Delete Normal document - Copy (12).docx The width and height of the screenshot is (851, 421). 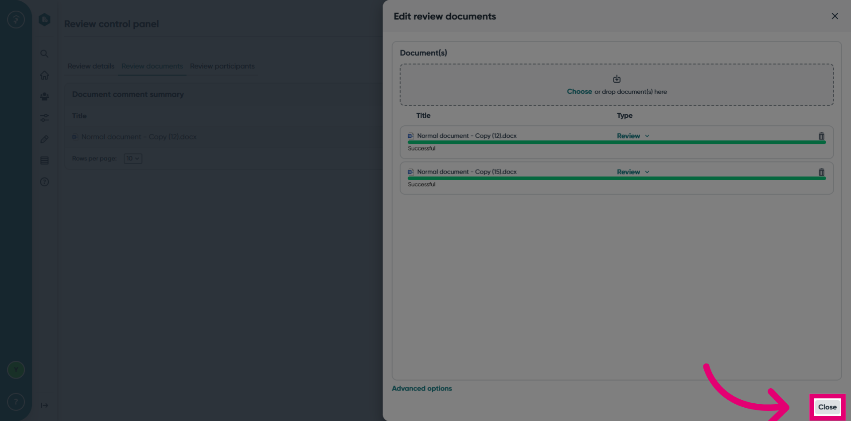821,136
